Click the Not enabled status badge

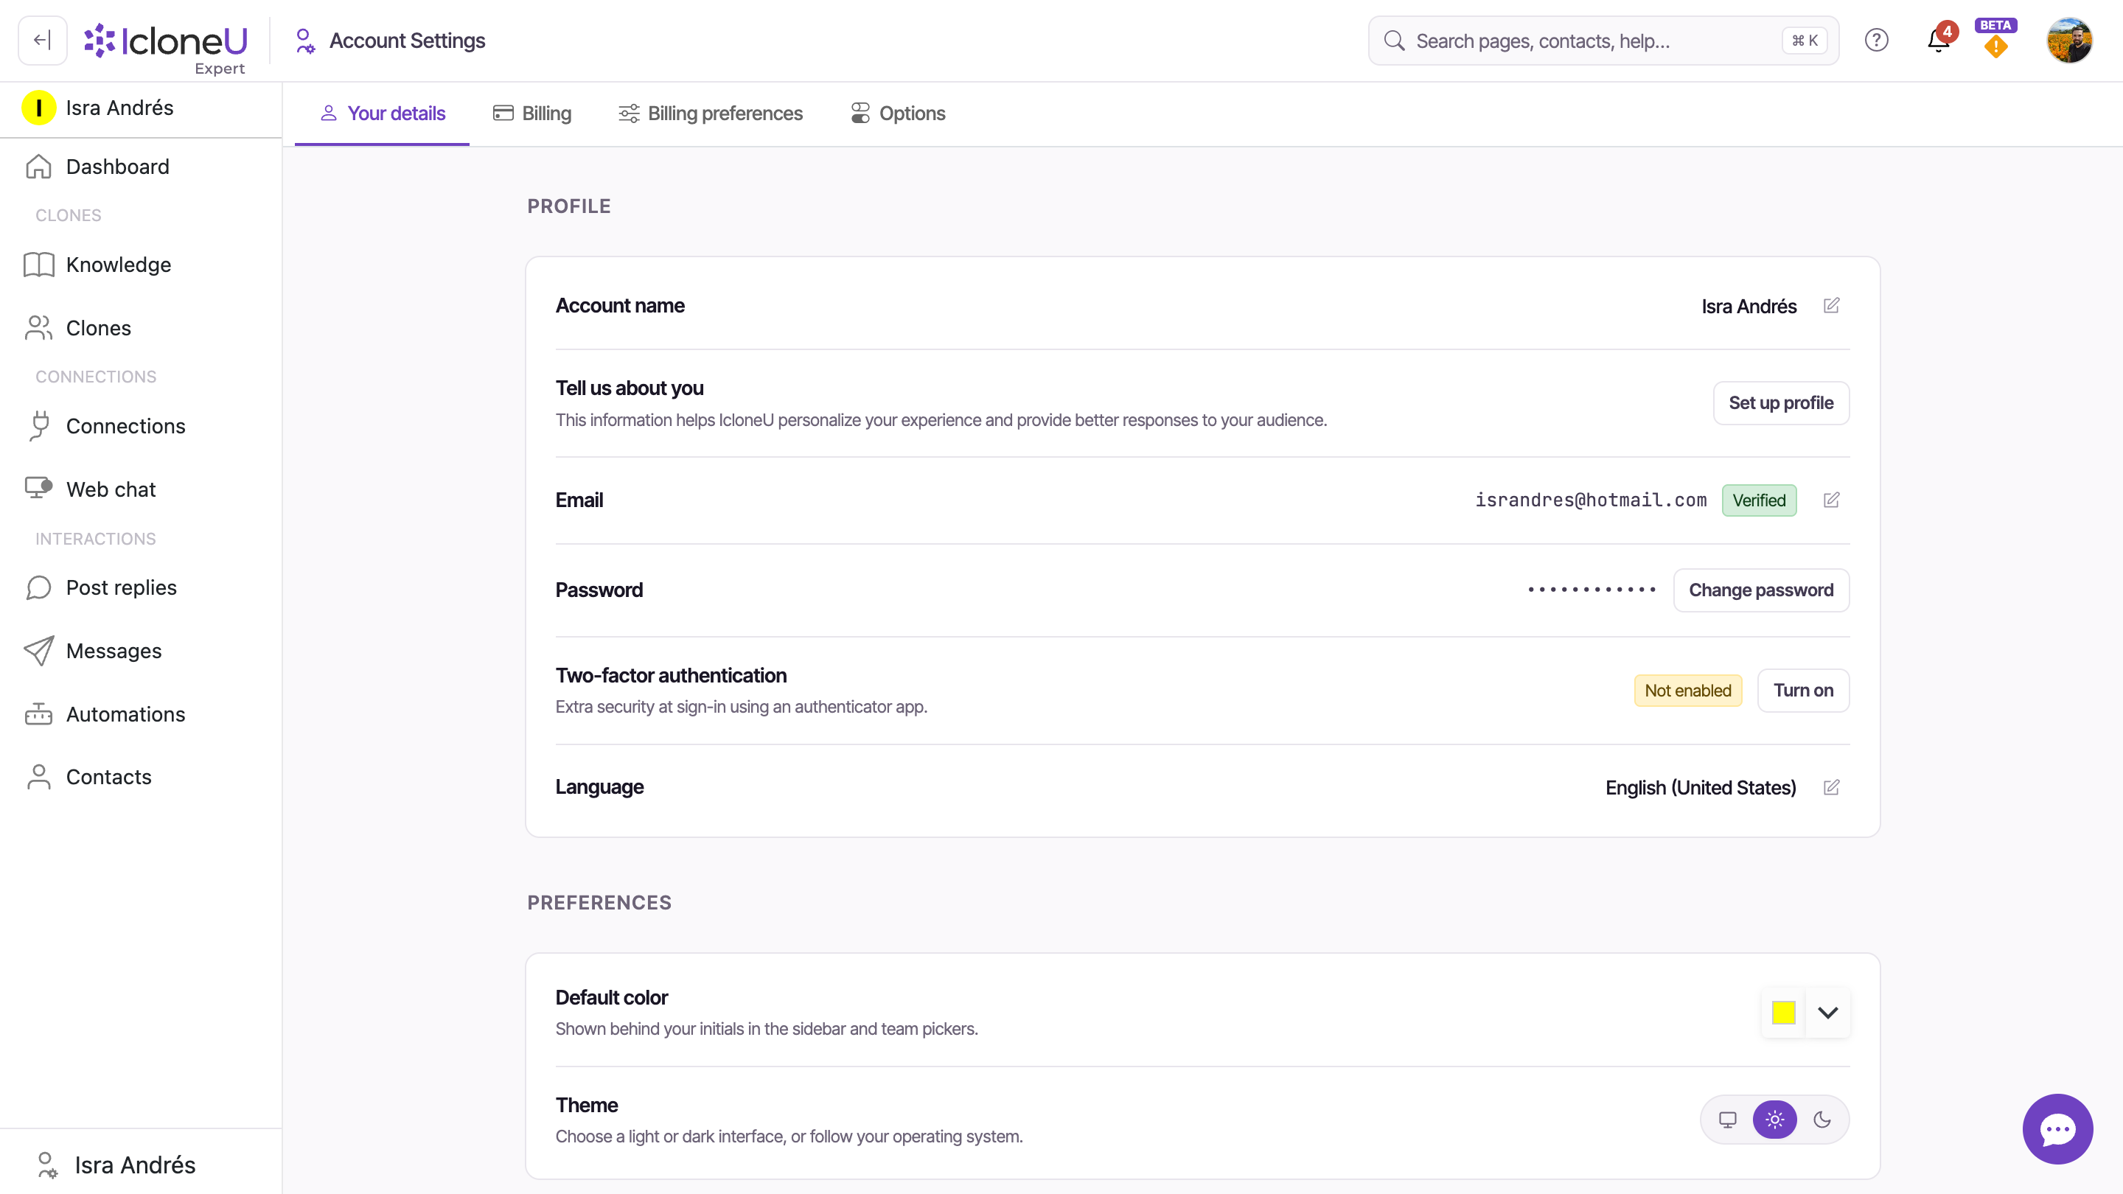[x=1688, y=691]
